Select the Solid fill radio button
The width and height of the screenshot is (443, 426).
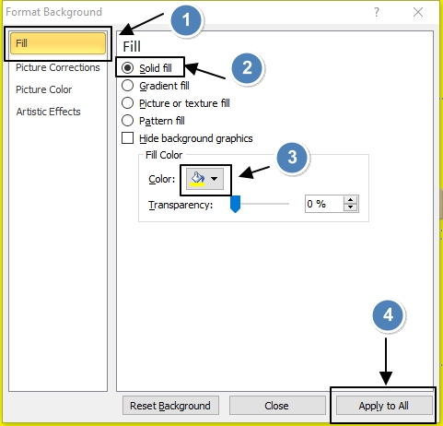click(127, 68)
